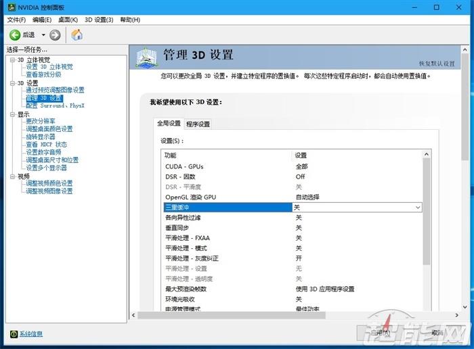Screen dimensions: 474x349
Task: Collapse the 显示 tree node
Action: (12, 114)
